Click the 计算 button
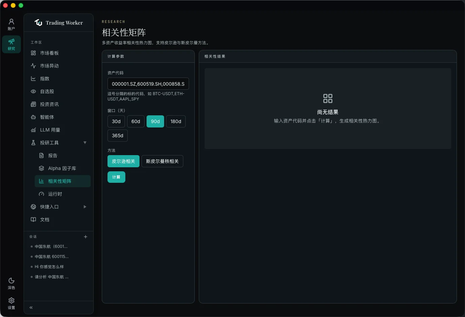This screenshot has height=317, width=465. click(x=116, y=177)
